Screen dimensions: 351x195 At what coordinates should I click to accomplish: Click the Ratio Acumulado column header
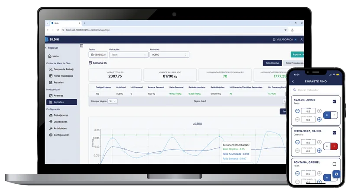(x=197, y=87)
